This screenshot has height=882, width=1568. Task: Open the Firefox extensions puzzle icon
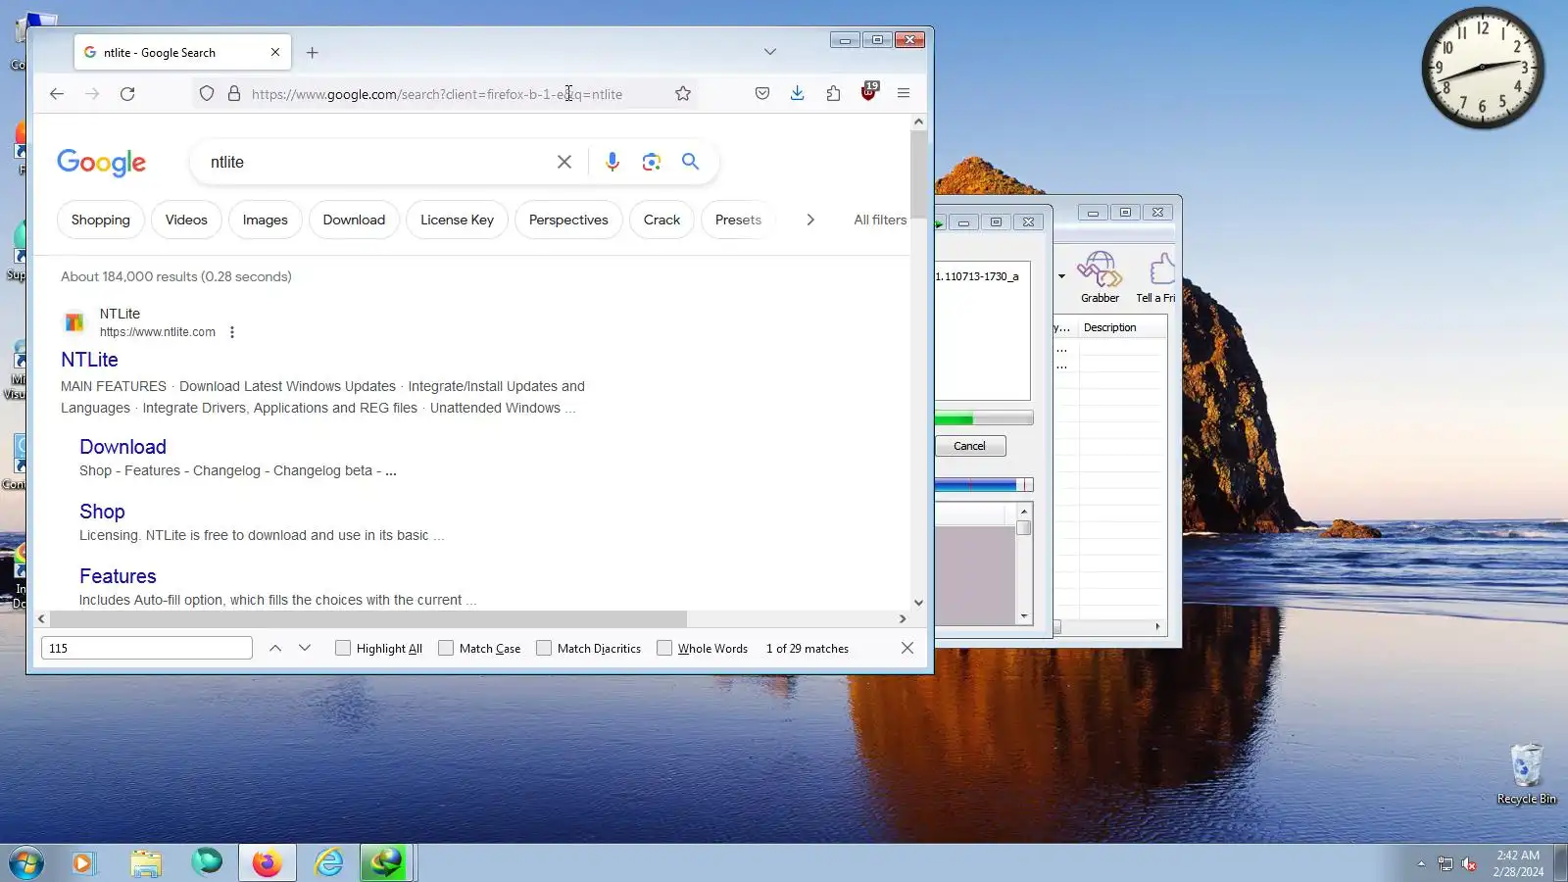click(x=833, y=94)
